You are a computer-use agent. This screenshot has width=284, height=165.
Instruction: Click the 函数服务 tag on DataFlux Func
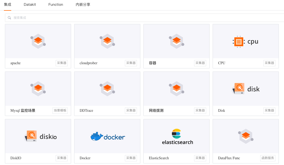coord(268,158)
